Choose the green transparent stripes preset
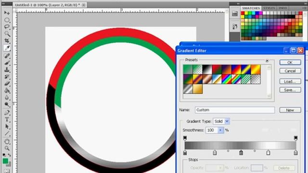This screenshot has width=308, height=173. point(246,79)
